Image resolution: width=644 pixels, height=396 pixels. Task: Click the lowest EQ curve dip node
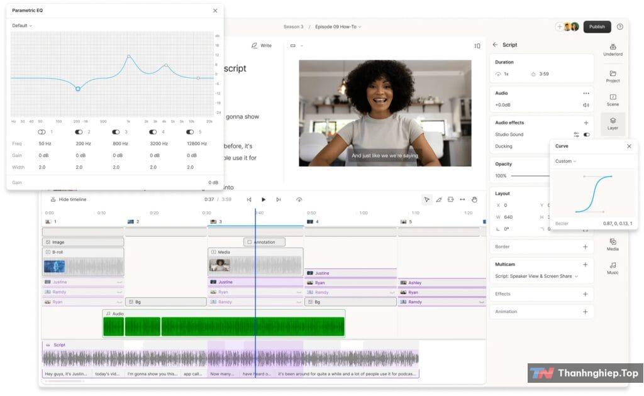(77, 89)
